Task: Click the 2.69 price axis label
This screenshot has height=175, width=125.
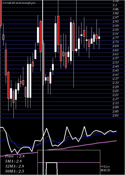Action: (x=115, y=46)
